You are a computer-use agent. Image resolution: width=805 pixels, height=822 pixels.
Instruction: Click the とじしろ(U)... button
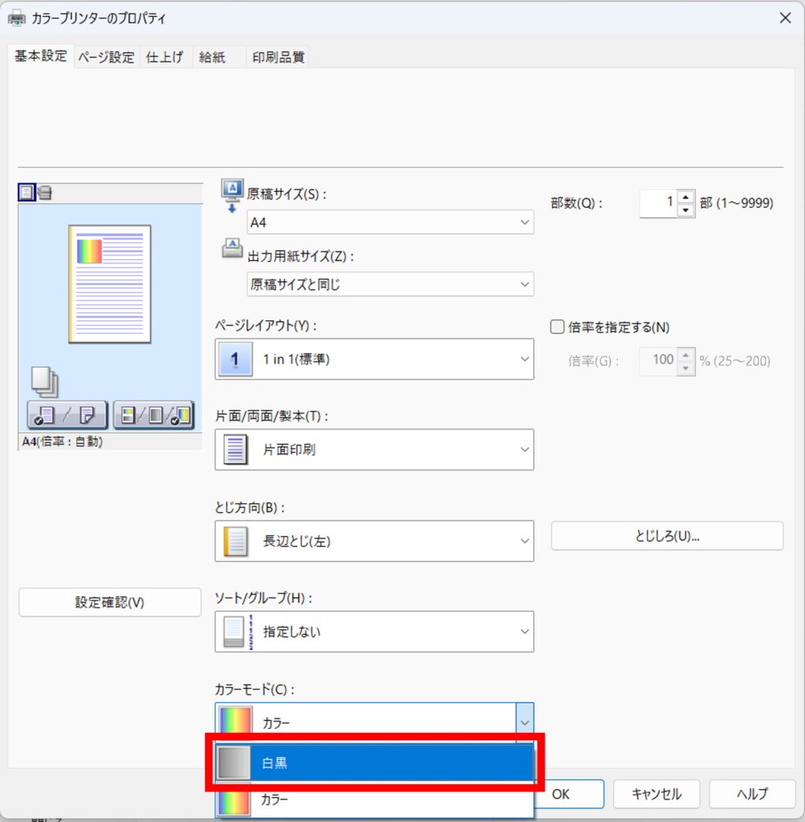point(667,536)
